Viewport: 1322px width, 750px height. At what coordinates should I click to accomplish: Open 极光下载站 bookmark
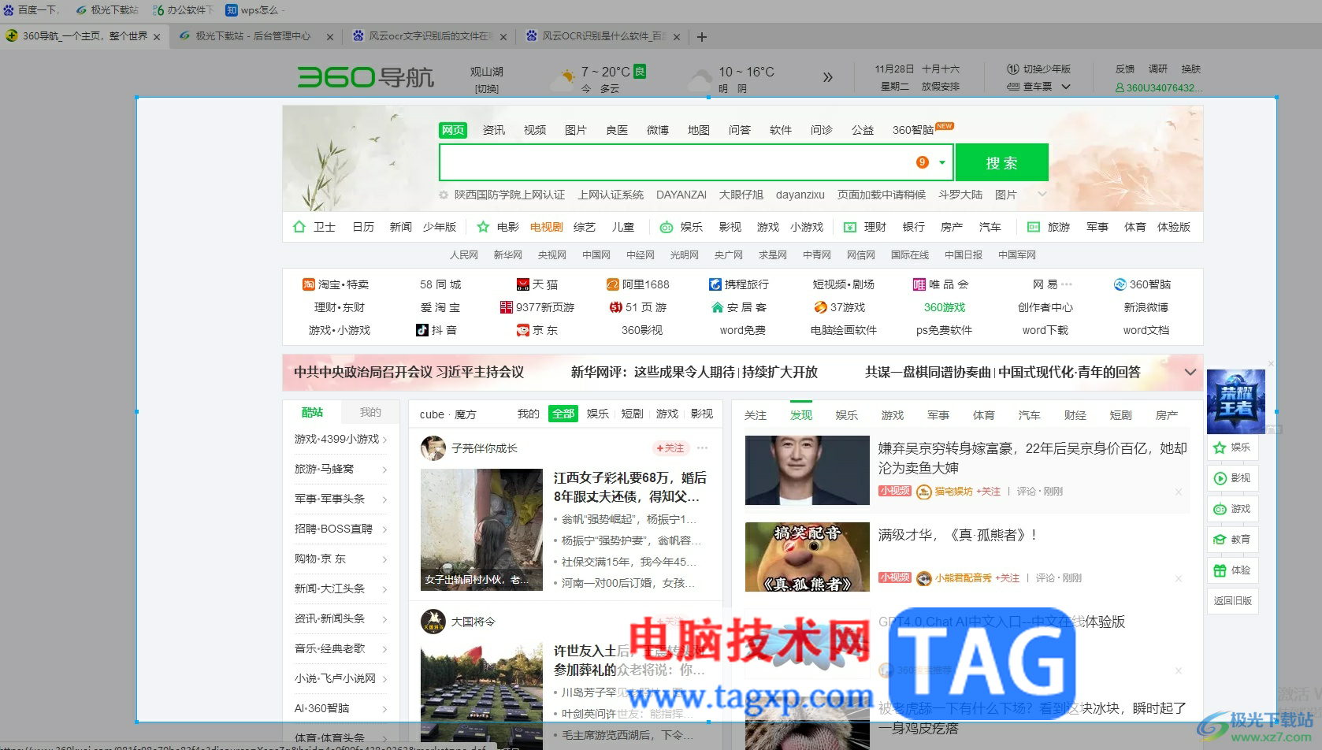(107, 9)
